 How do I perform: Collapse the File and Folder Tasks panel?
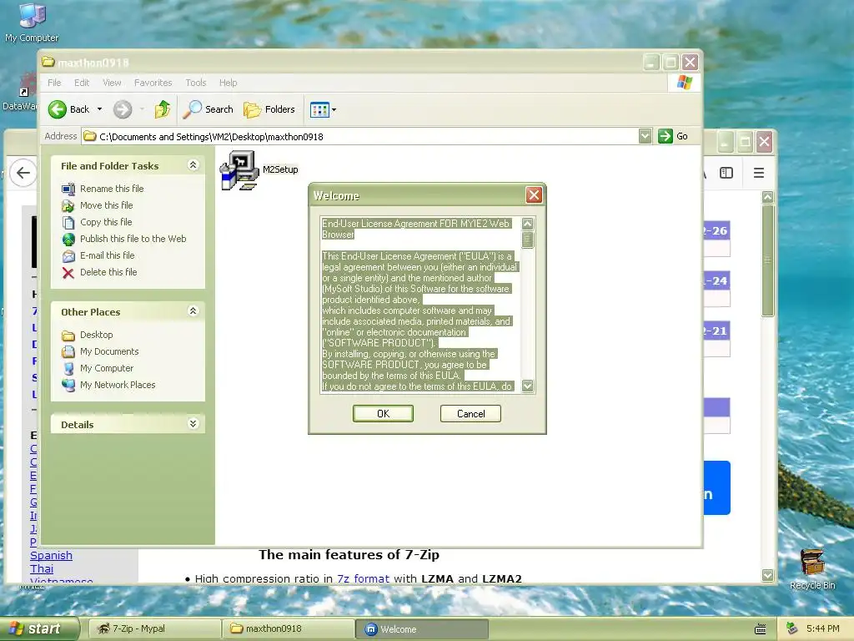(x=193, y=165)
